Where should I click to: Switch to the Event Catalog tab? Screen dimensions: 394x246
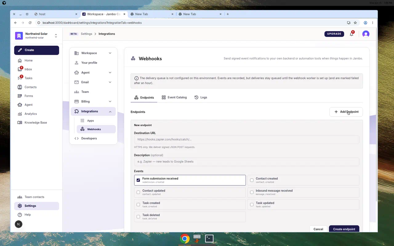click(x=174, y=97)
